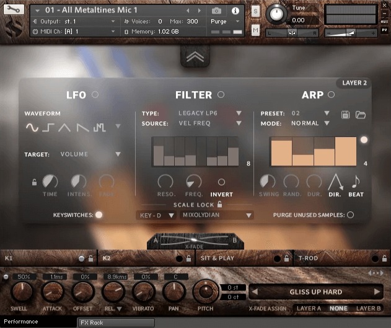Enable the LFO power toggle

(95, 95)
